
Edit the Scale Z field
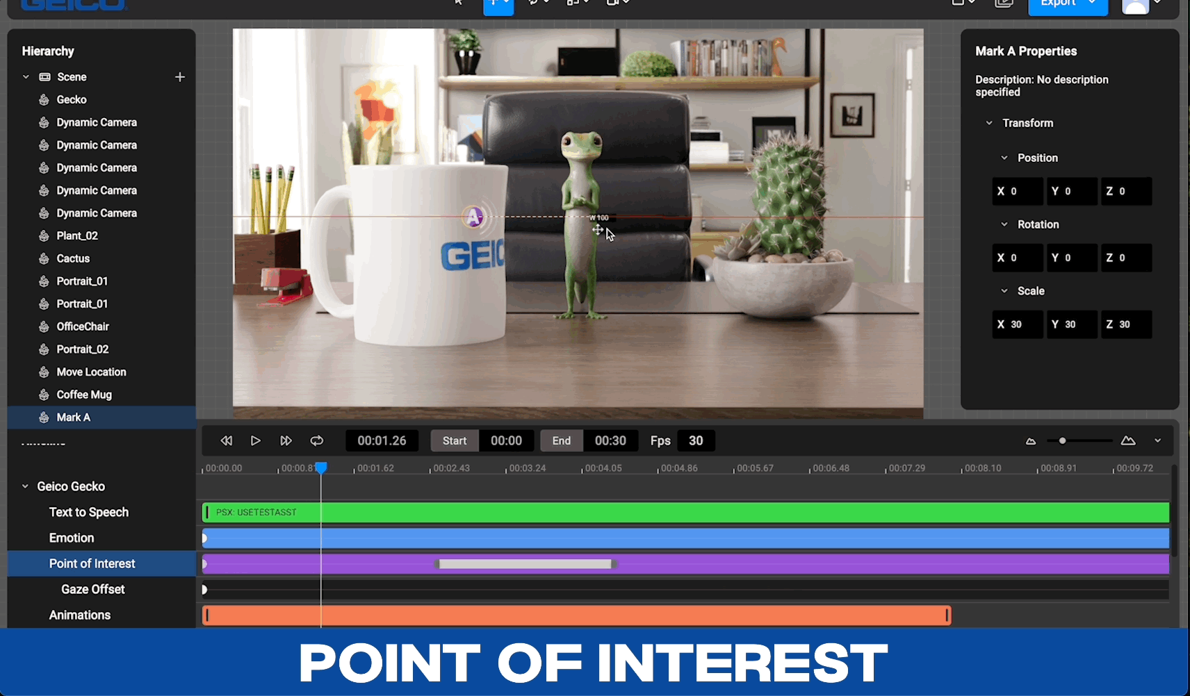(x=1126, y=324)
